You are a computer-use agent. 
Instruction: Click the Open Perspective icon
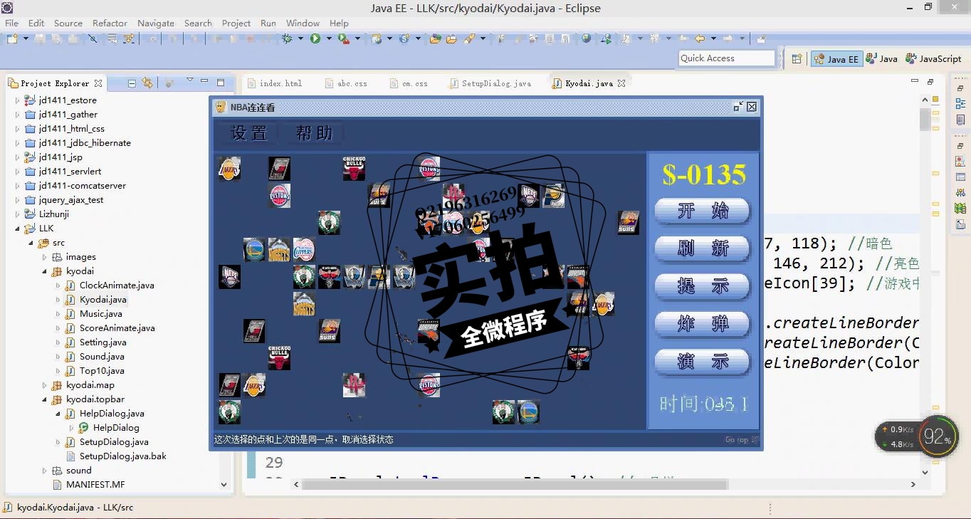coord(797,58)
